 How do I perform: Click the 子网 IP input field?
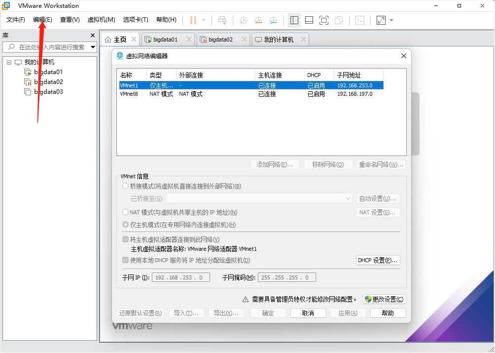click(x=181, y=277)
